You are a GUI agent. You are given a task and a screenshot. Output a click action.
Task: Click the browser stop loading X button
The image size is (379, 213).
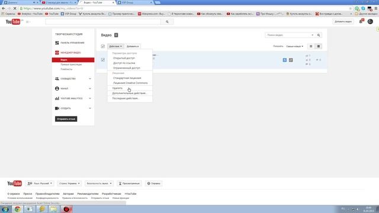coord(15,8)
